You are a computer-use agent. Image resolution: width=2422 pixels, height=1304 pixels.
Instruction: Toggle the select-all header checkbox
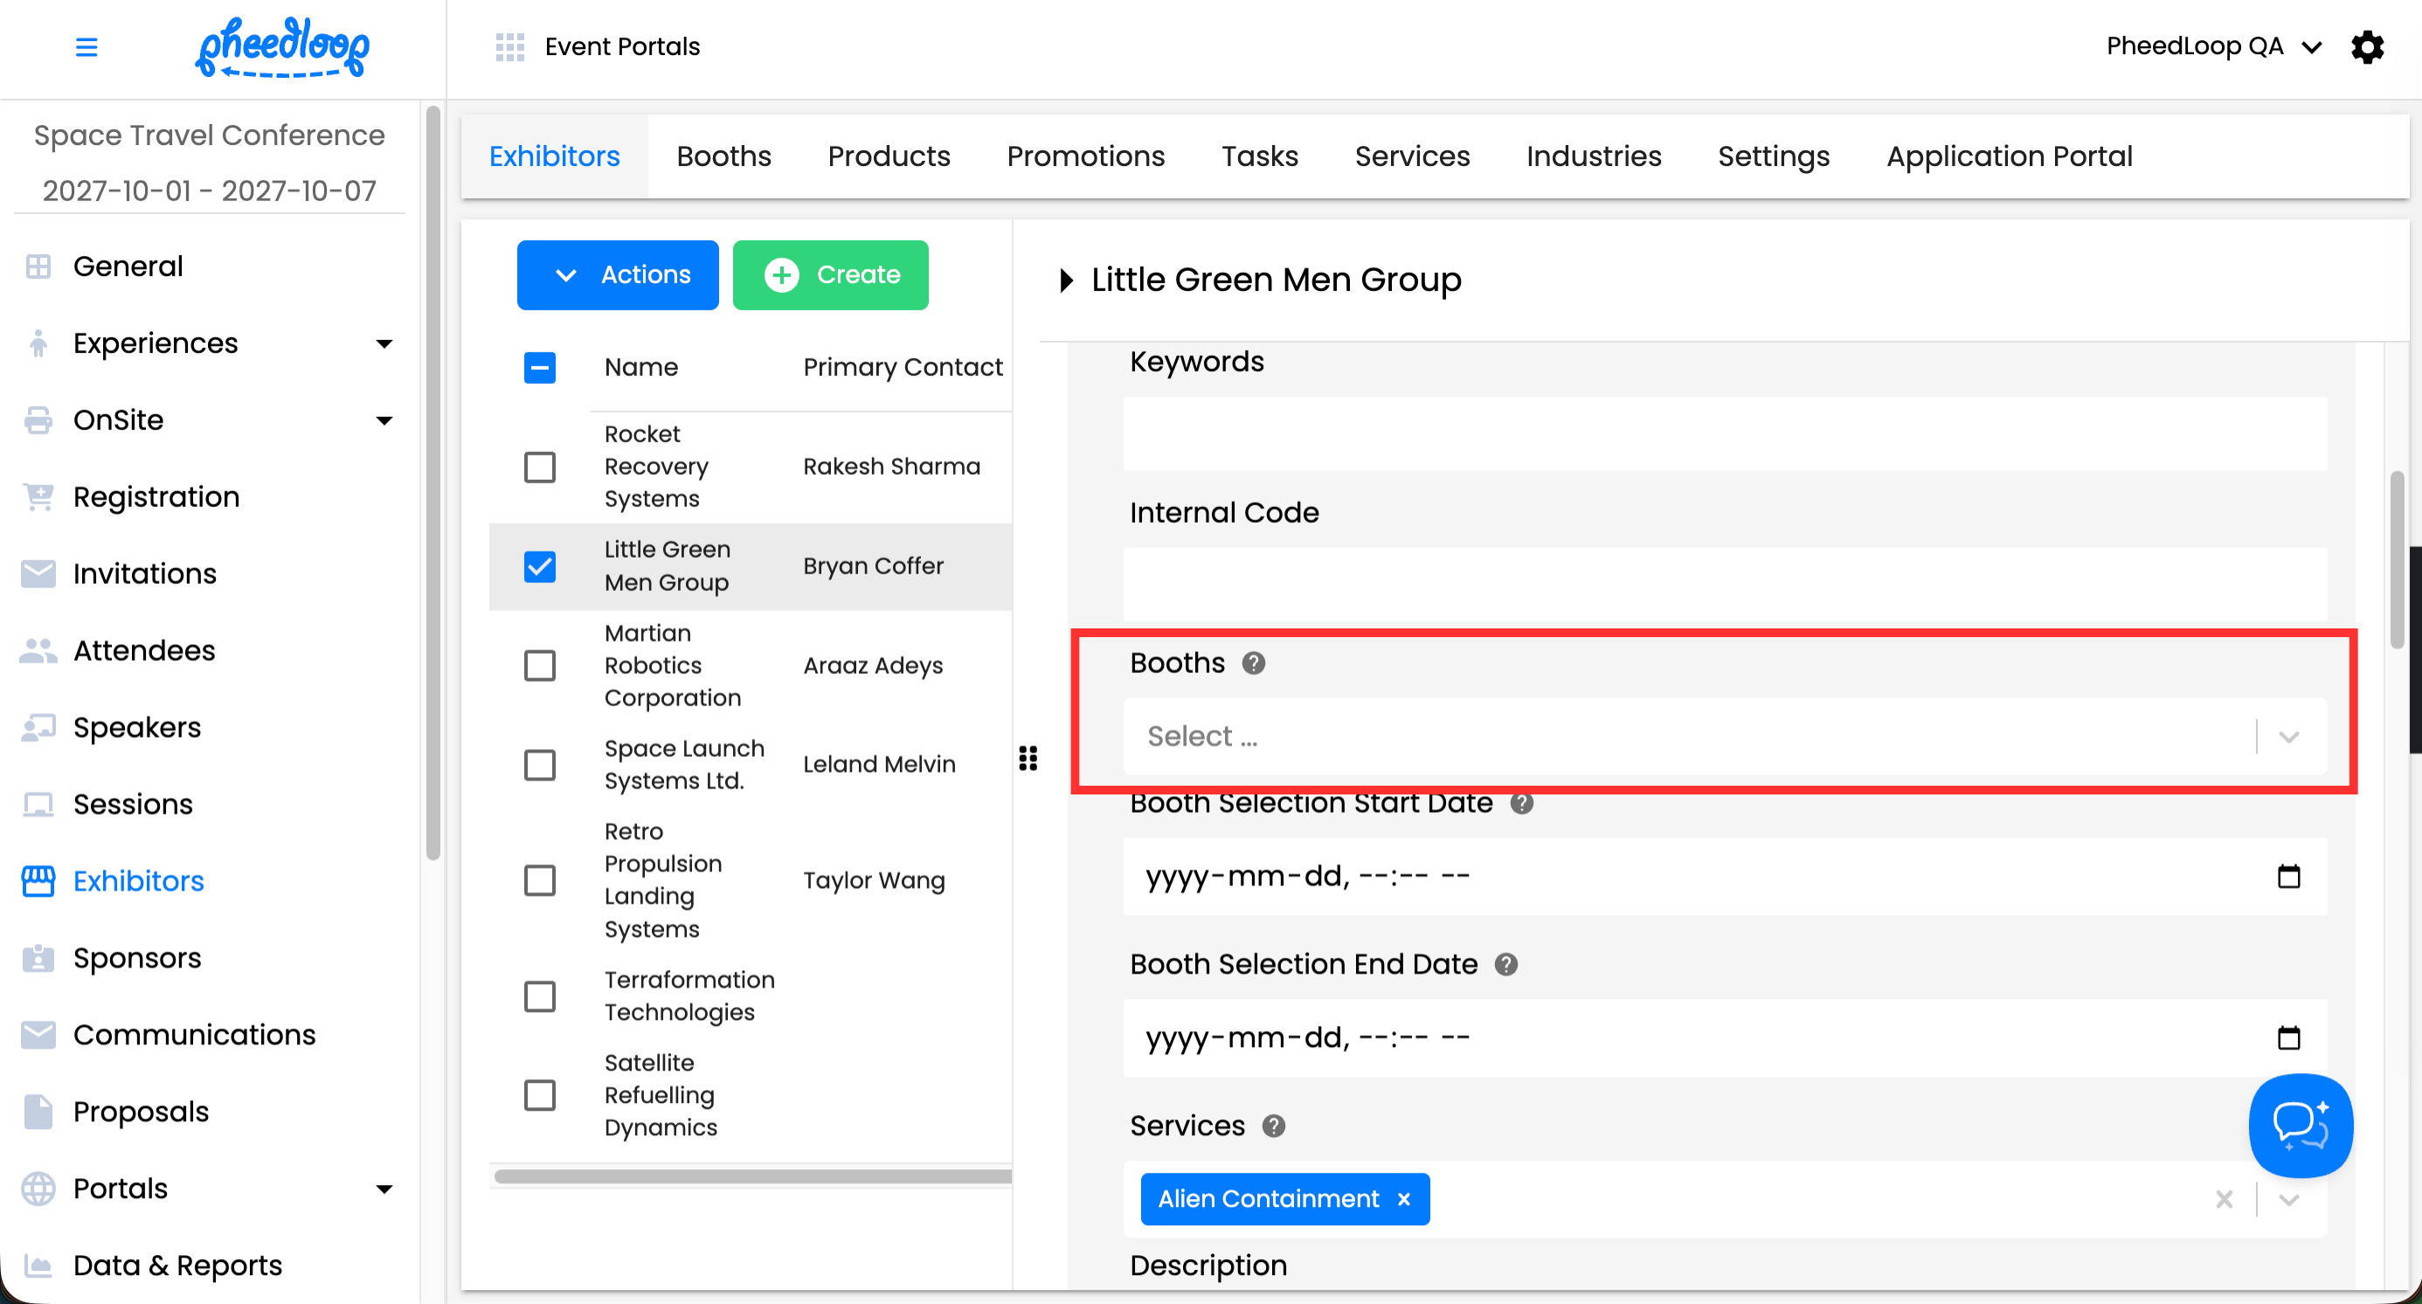point(540,368)
